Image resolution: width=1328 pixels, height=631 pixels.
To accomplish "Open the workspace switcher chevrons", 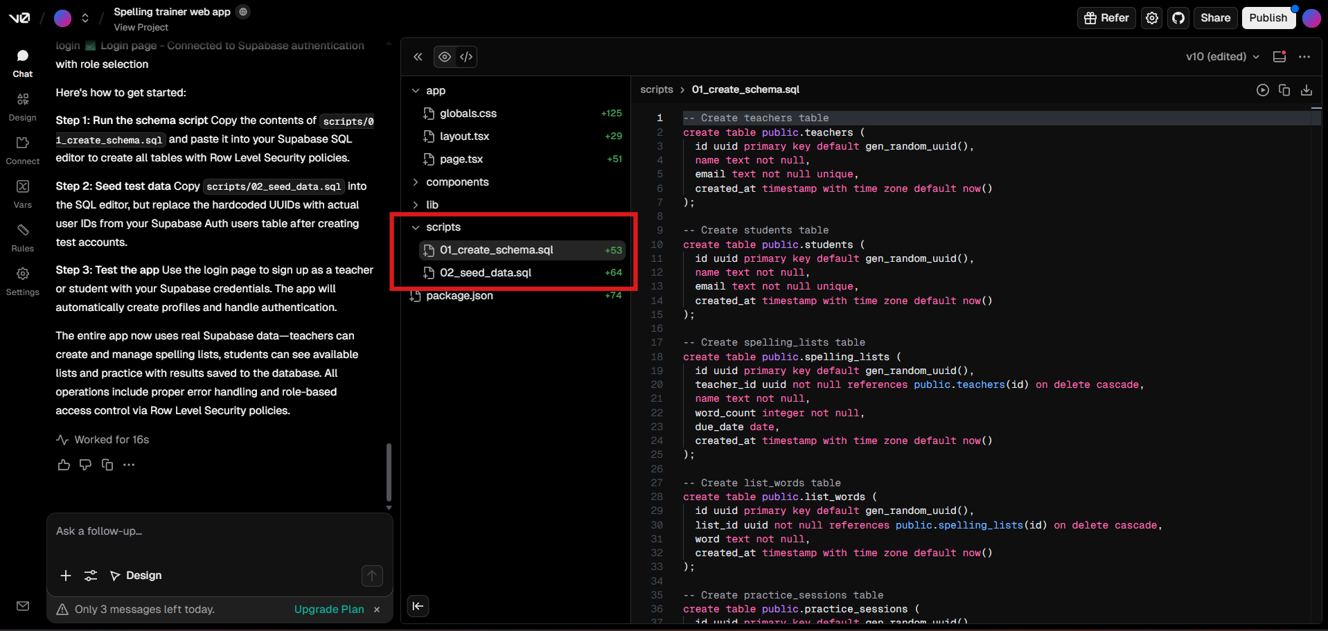I will tap(85, 18).
